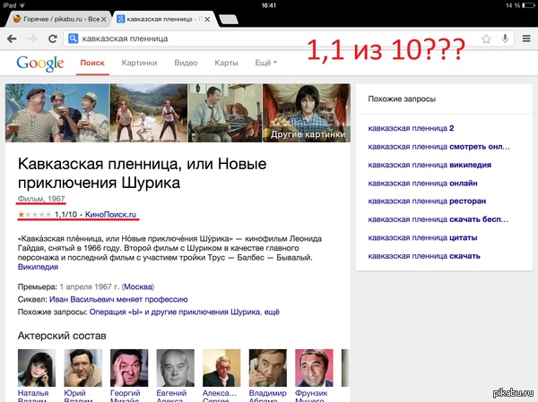Open кавказская пленница 2 suggestion

[x=411, y=128]
